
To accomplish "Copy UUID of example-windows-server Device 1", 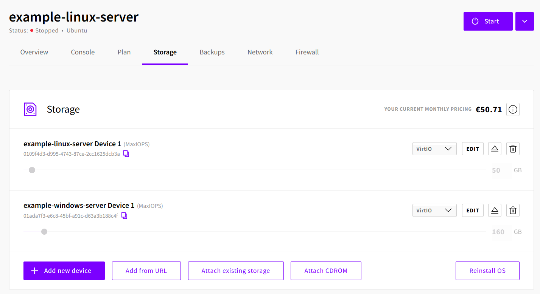I will [124, 216].
